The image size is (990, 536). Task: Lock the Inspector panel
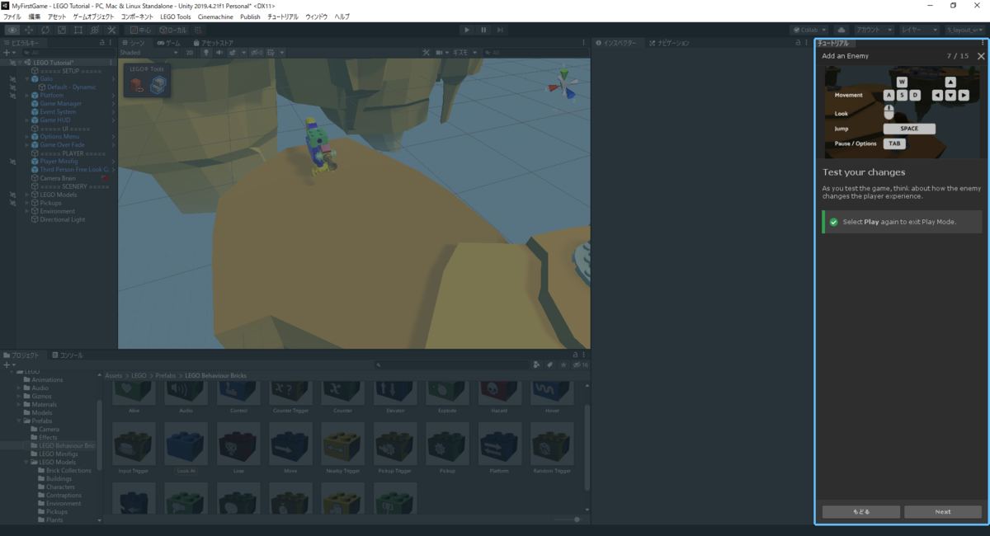(x=798, y=42)
